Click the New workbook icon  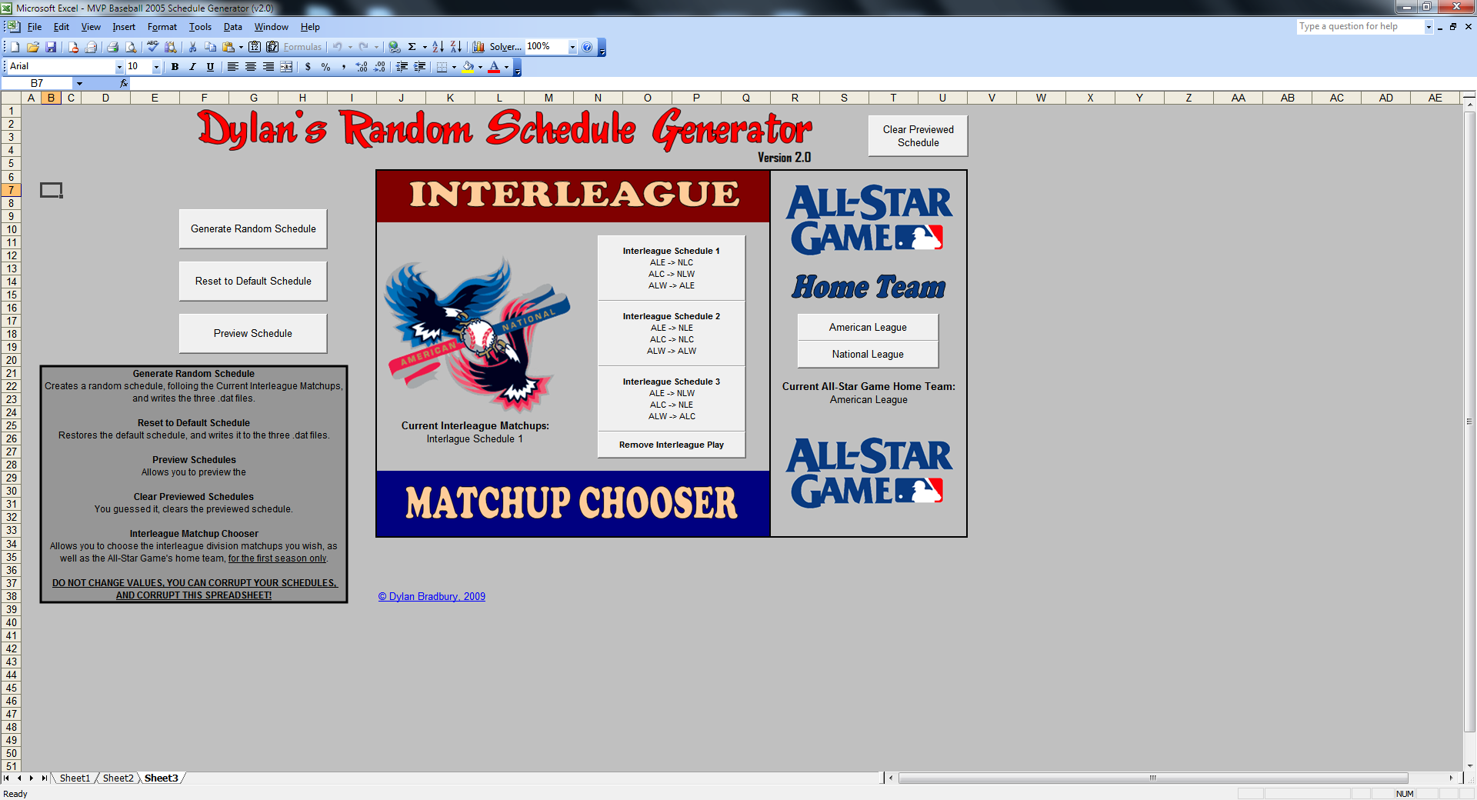(x=15, y=47)
